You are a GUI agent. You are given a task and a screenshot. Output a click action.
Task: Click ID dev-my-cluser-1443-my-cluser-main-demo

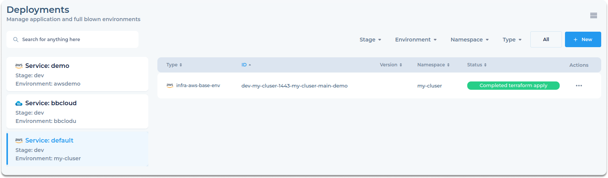point(294,86)
